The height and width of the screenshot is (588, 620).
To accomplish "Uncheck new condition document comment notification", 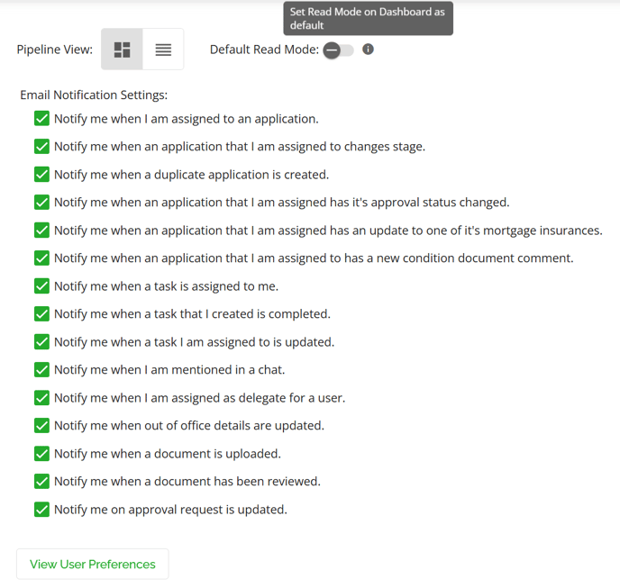I will click(42, 258).
